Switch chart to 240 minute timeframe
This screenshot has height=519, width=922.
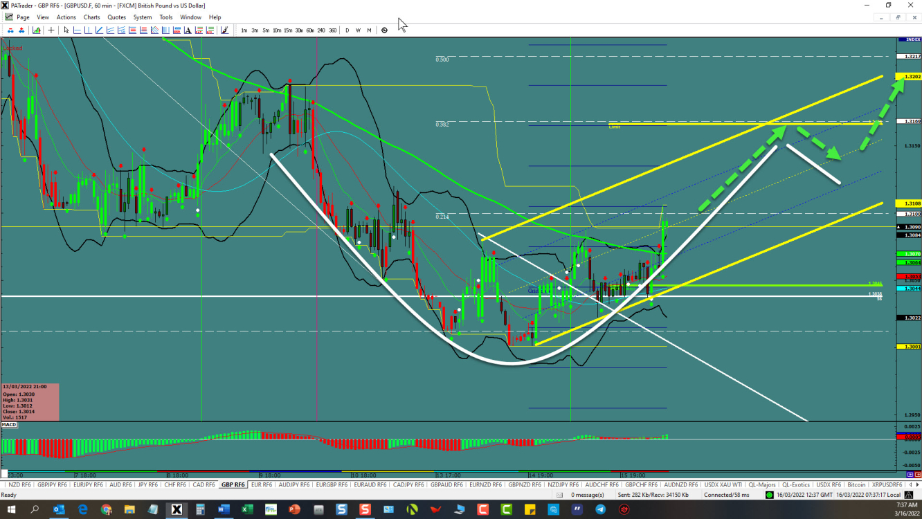coord(321,30)
